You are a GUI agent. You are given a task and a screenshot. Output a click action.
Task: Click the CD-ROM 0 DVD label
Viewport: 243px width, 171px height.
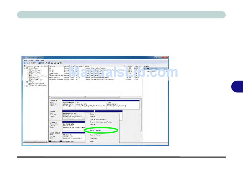pyautogui.click(x=55, y=136)
